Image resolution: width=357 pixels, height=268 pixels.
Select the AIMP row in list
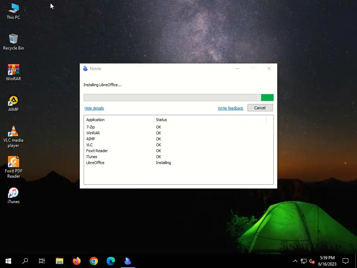click(x=178, y=139)
